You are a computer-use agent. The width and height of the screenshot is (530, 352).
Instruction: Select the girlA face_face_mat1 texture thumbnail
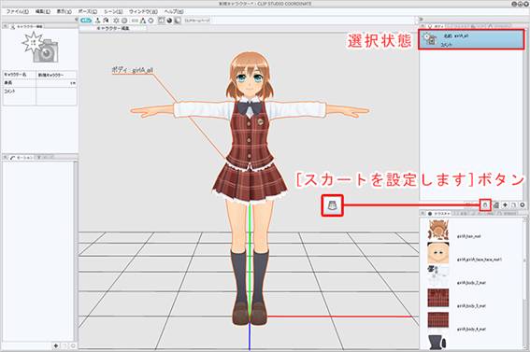(x=438, y=253)
